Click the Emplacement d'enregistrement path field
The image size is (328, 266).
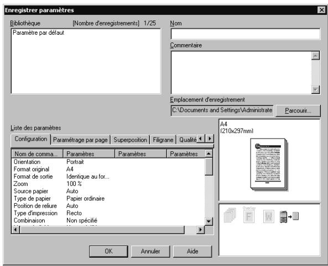222,110
